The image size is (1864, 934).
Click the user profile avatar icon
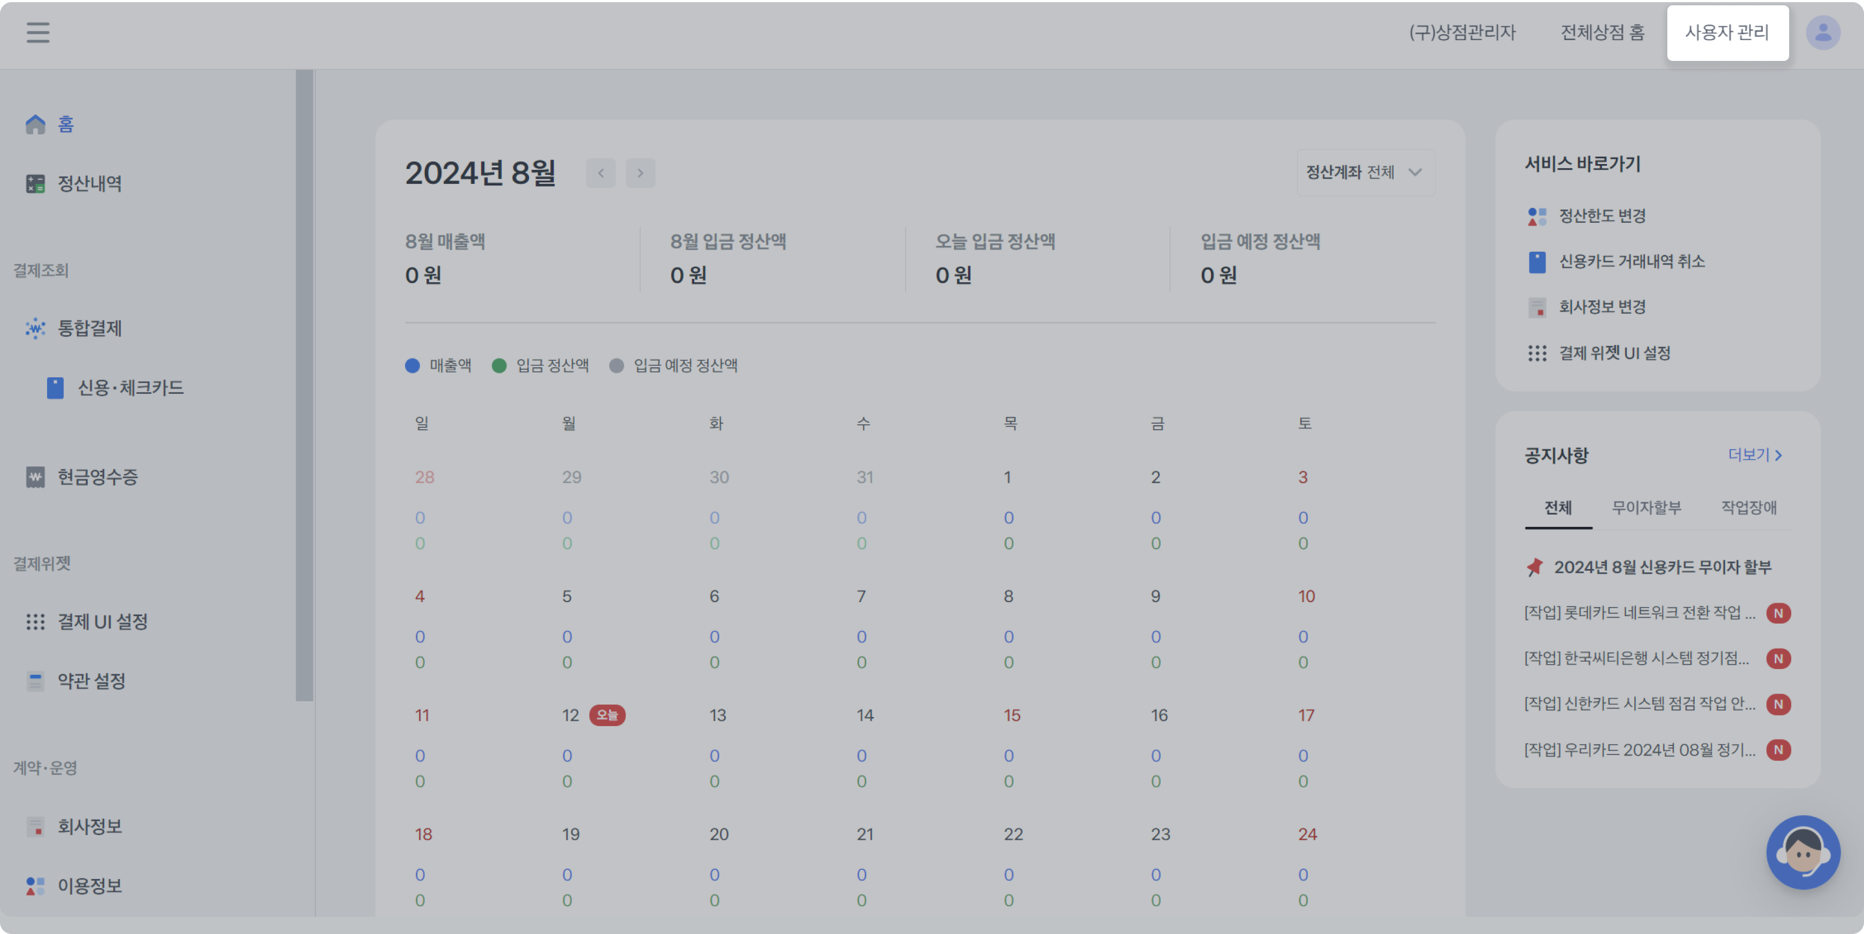click(1823, 33)
